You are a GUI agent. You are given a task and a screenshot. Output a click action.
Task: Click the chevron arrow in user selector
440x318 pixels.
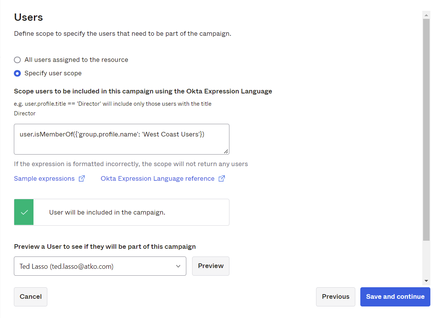pyautogui.click(x=178, y=266)
